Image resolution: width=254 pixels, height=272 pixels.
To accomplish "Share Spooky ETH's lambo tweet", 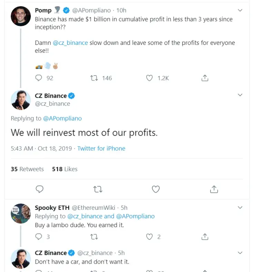I will pyautogui.click(x=205, y=236).
